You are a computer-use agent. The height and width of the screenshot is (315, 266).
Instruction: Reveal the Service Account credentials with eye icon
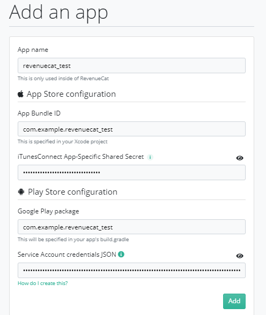coord(240,256)
